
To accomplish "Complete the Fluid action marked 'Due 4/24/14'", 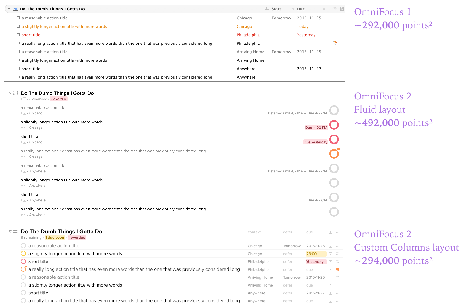I will 334,197.
